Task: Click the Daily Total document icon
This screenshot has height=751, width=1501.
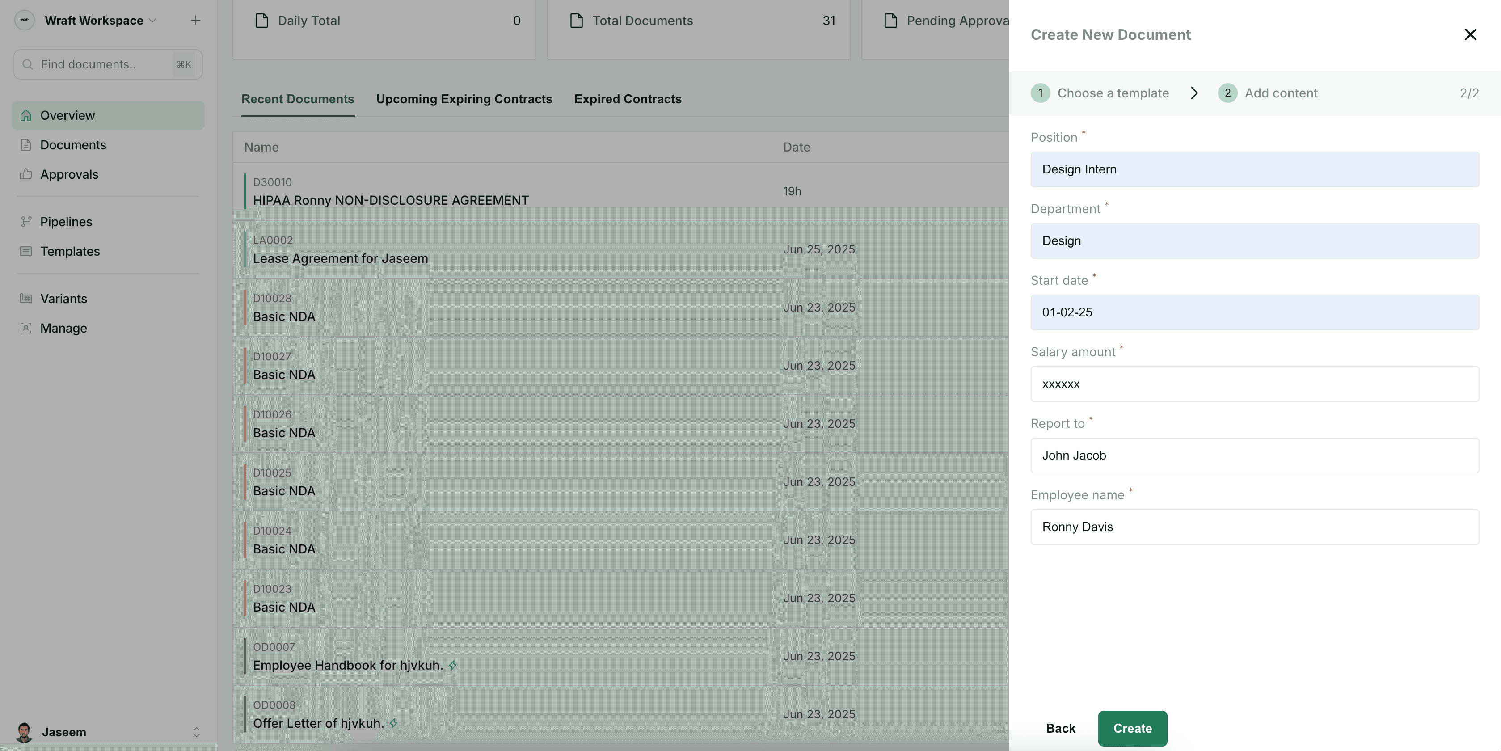Action: 261,21
